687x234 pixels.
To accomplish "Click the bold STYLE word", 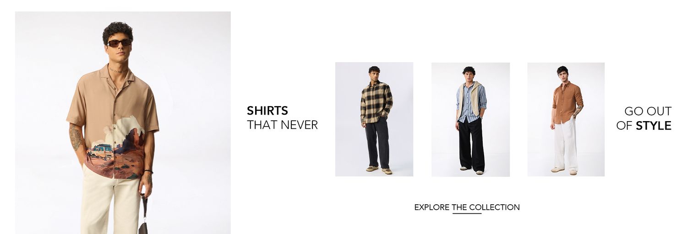I will click(x=654, y=126).
